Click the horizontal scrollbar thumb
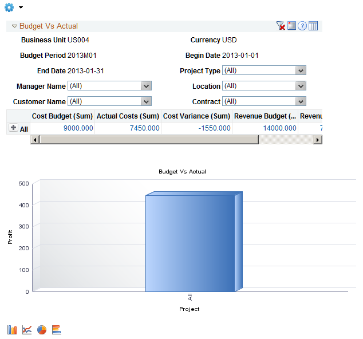Screen dimensions: 363x339 tap(149, 140)
